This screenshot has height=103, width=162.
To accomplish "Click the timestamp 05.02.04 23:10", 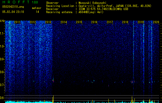I will (13, 12).
